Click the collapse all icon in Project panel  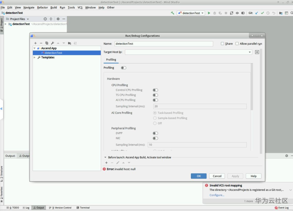pos(51,19)
